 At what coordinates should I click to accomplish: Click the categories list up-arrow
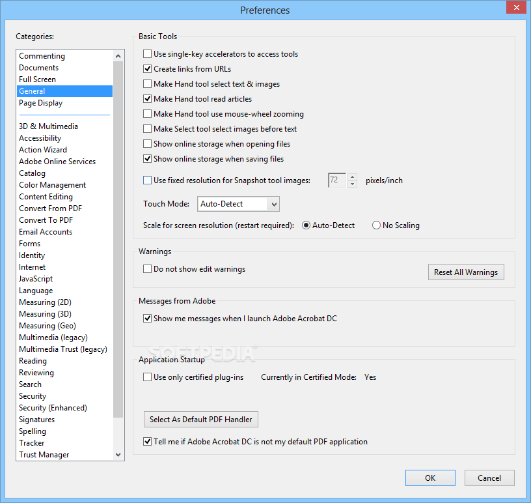pos(118,56)
